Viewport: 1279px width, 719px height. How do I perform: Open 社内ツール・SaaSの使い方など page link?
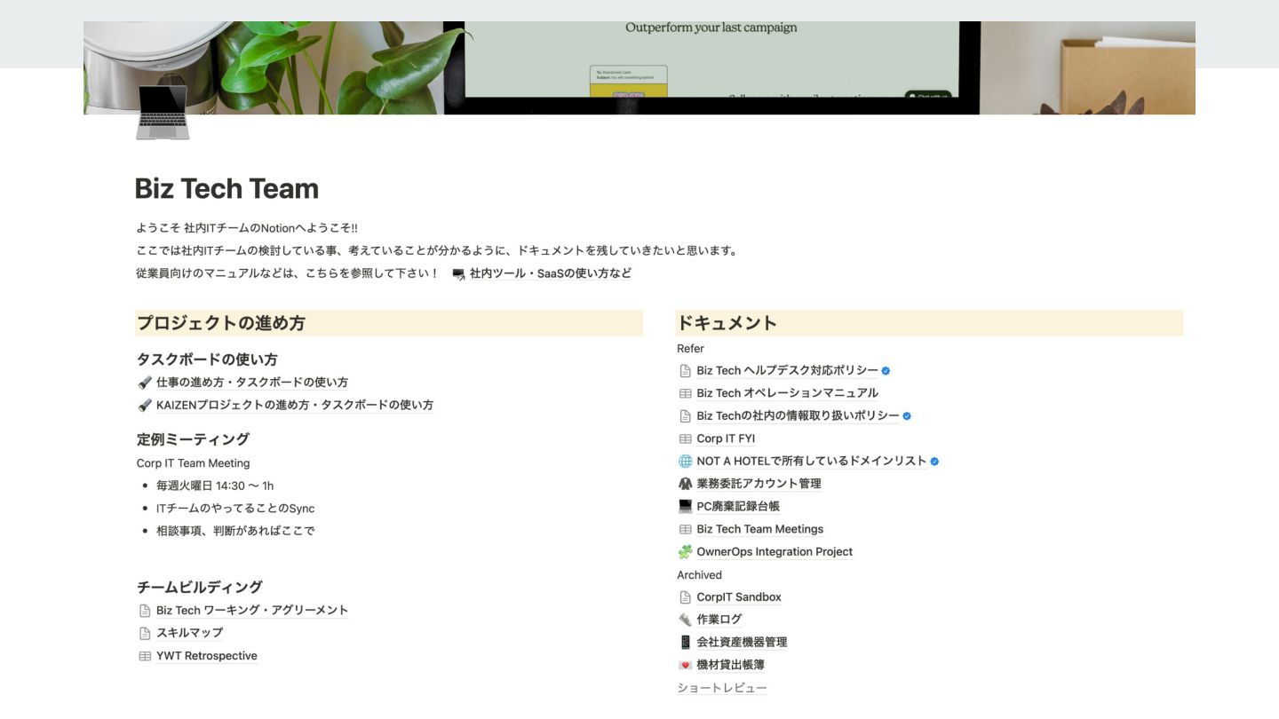(x=551, y=273)
